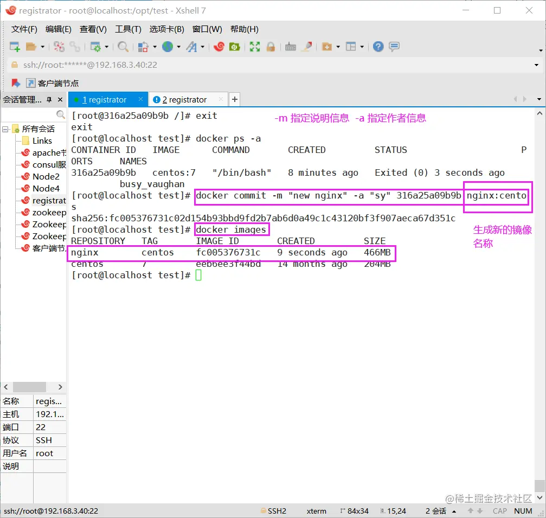Image resolution: width=546 pixels, height=518 pixels.
Task: Open the tab list dropdown arrow
Action: tap(539, 99)
